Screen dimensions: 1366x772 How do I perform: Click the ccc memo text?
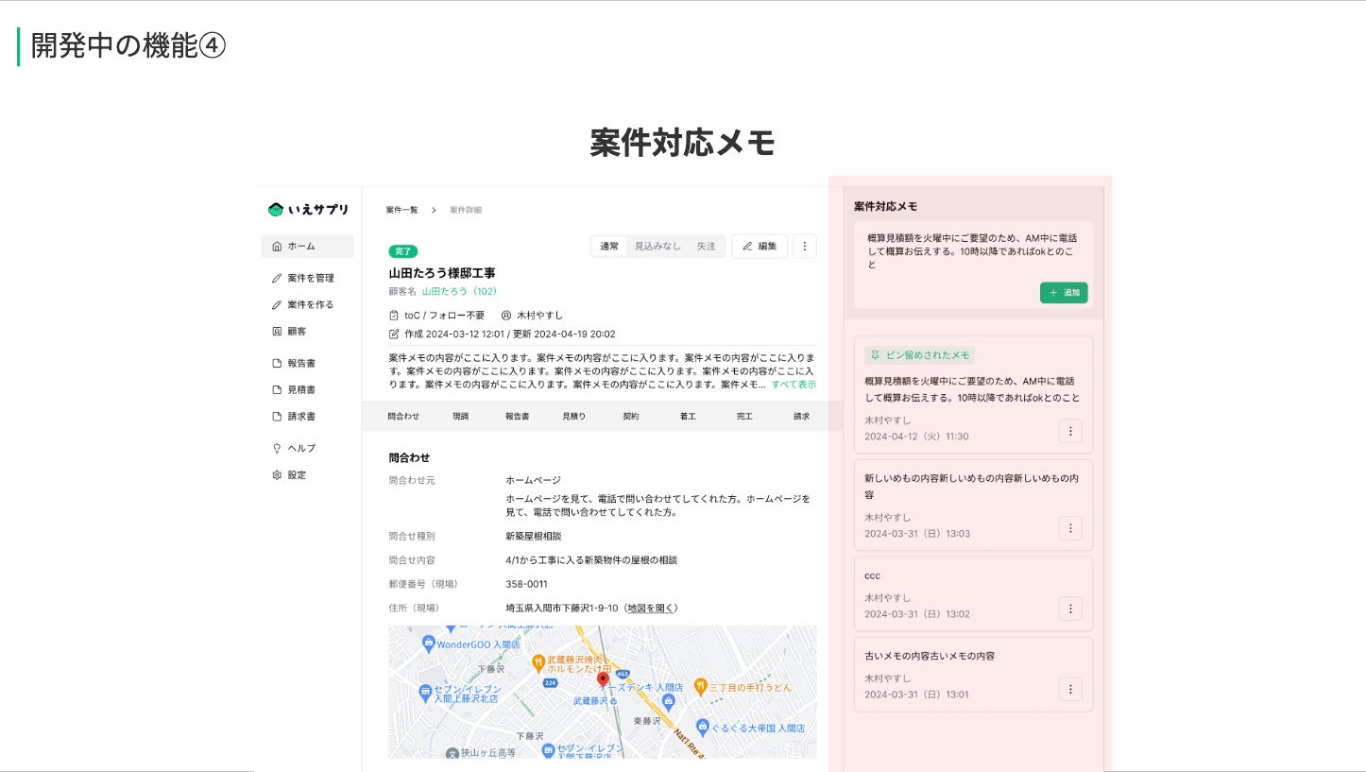872,575
